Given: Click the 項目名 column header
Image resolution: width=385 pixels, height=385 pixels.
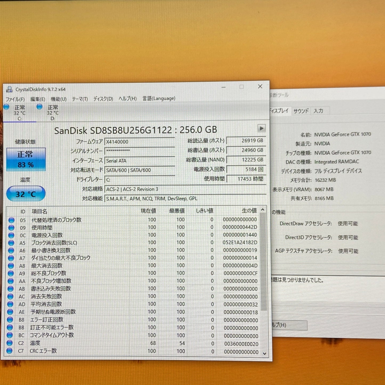Looking at the screenshot, I should tap(39, 212).
